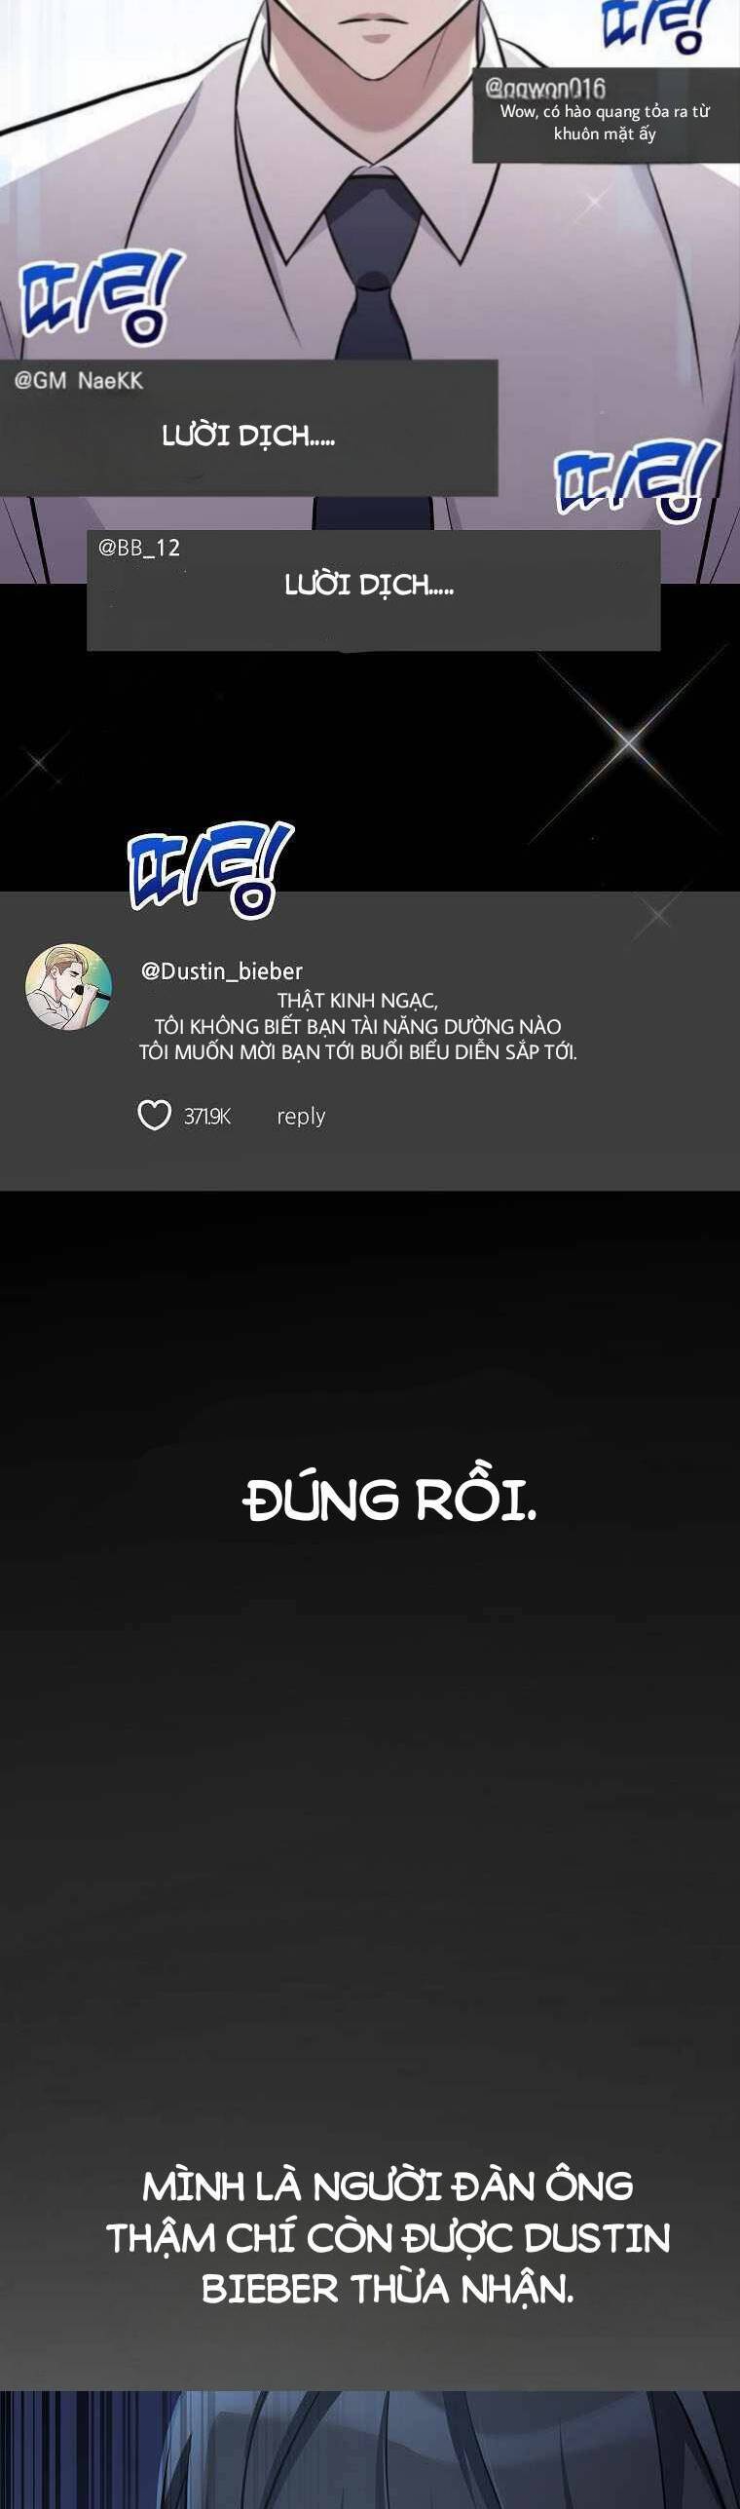Click the @Dustin_bieber username

[x=222, y=970]
